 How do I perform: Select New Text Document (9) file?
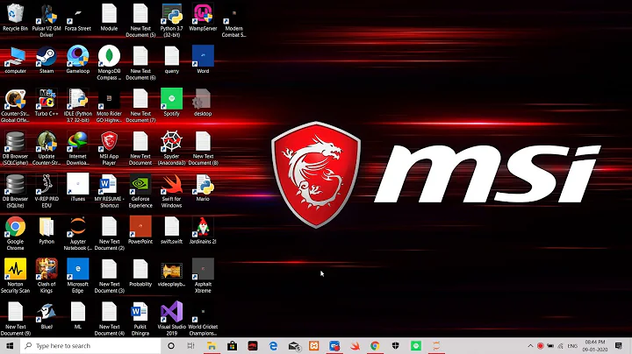click(15, 319)
